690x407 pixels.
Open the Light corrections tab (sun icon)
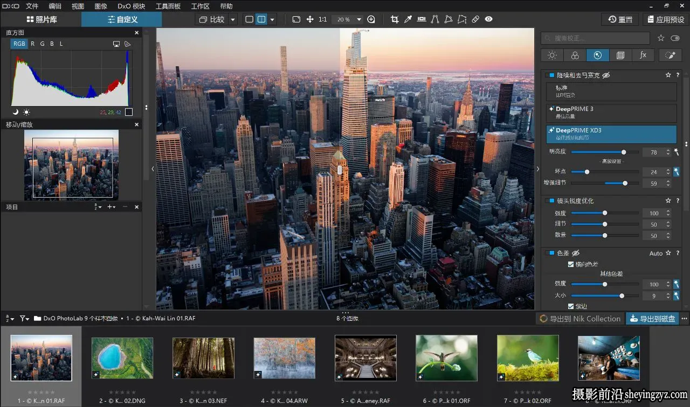point(552,55)
